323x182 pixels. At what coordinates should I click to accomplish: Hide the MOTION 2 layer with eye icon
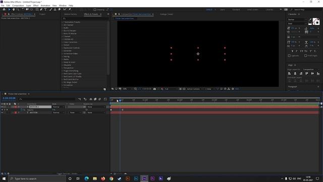click(2, 107)
